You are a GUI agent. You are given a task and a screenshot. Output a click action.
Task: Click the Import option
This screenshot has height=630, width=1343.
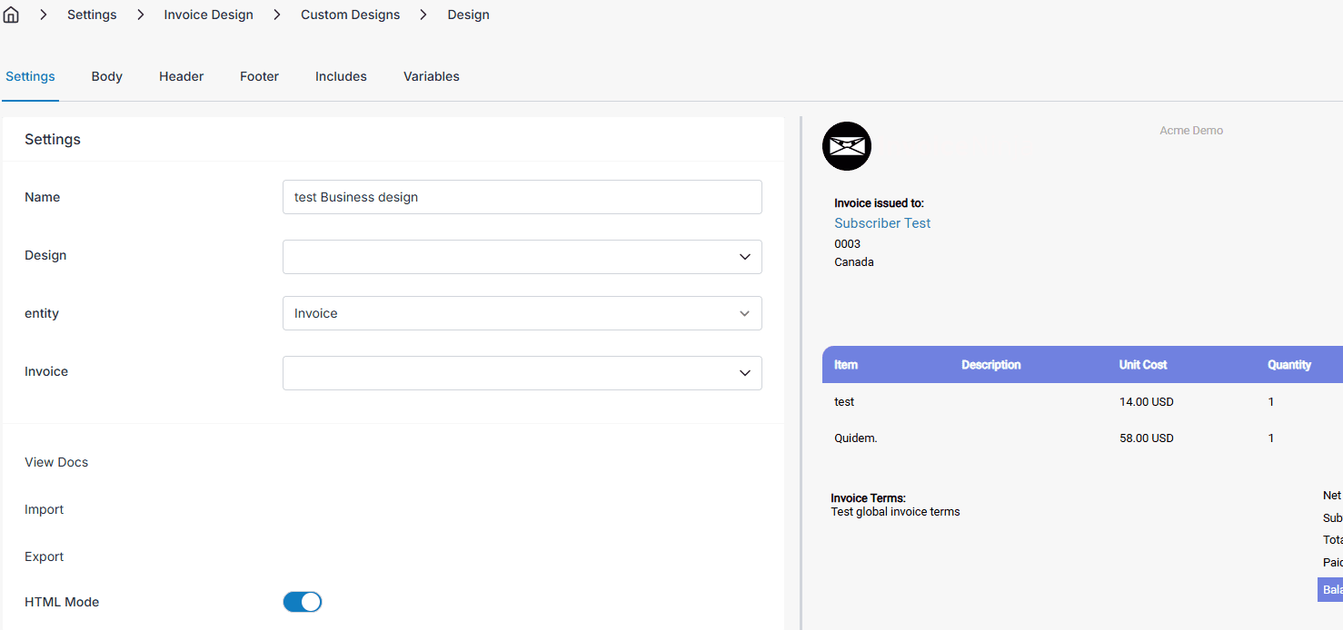coord(45,509)
